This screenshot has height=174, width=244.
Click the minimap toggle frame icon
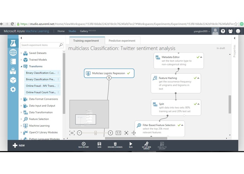click(72, 133)
